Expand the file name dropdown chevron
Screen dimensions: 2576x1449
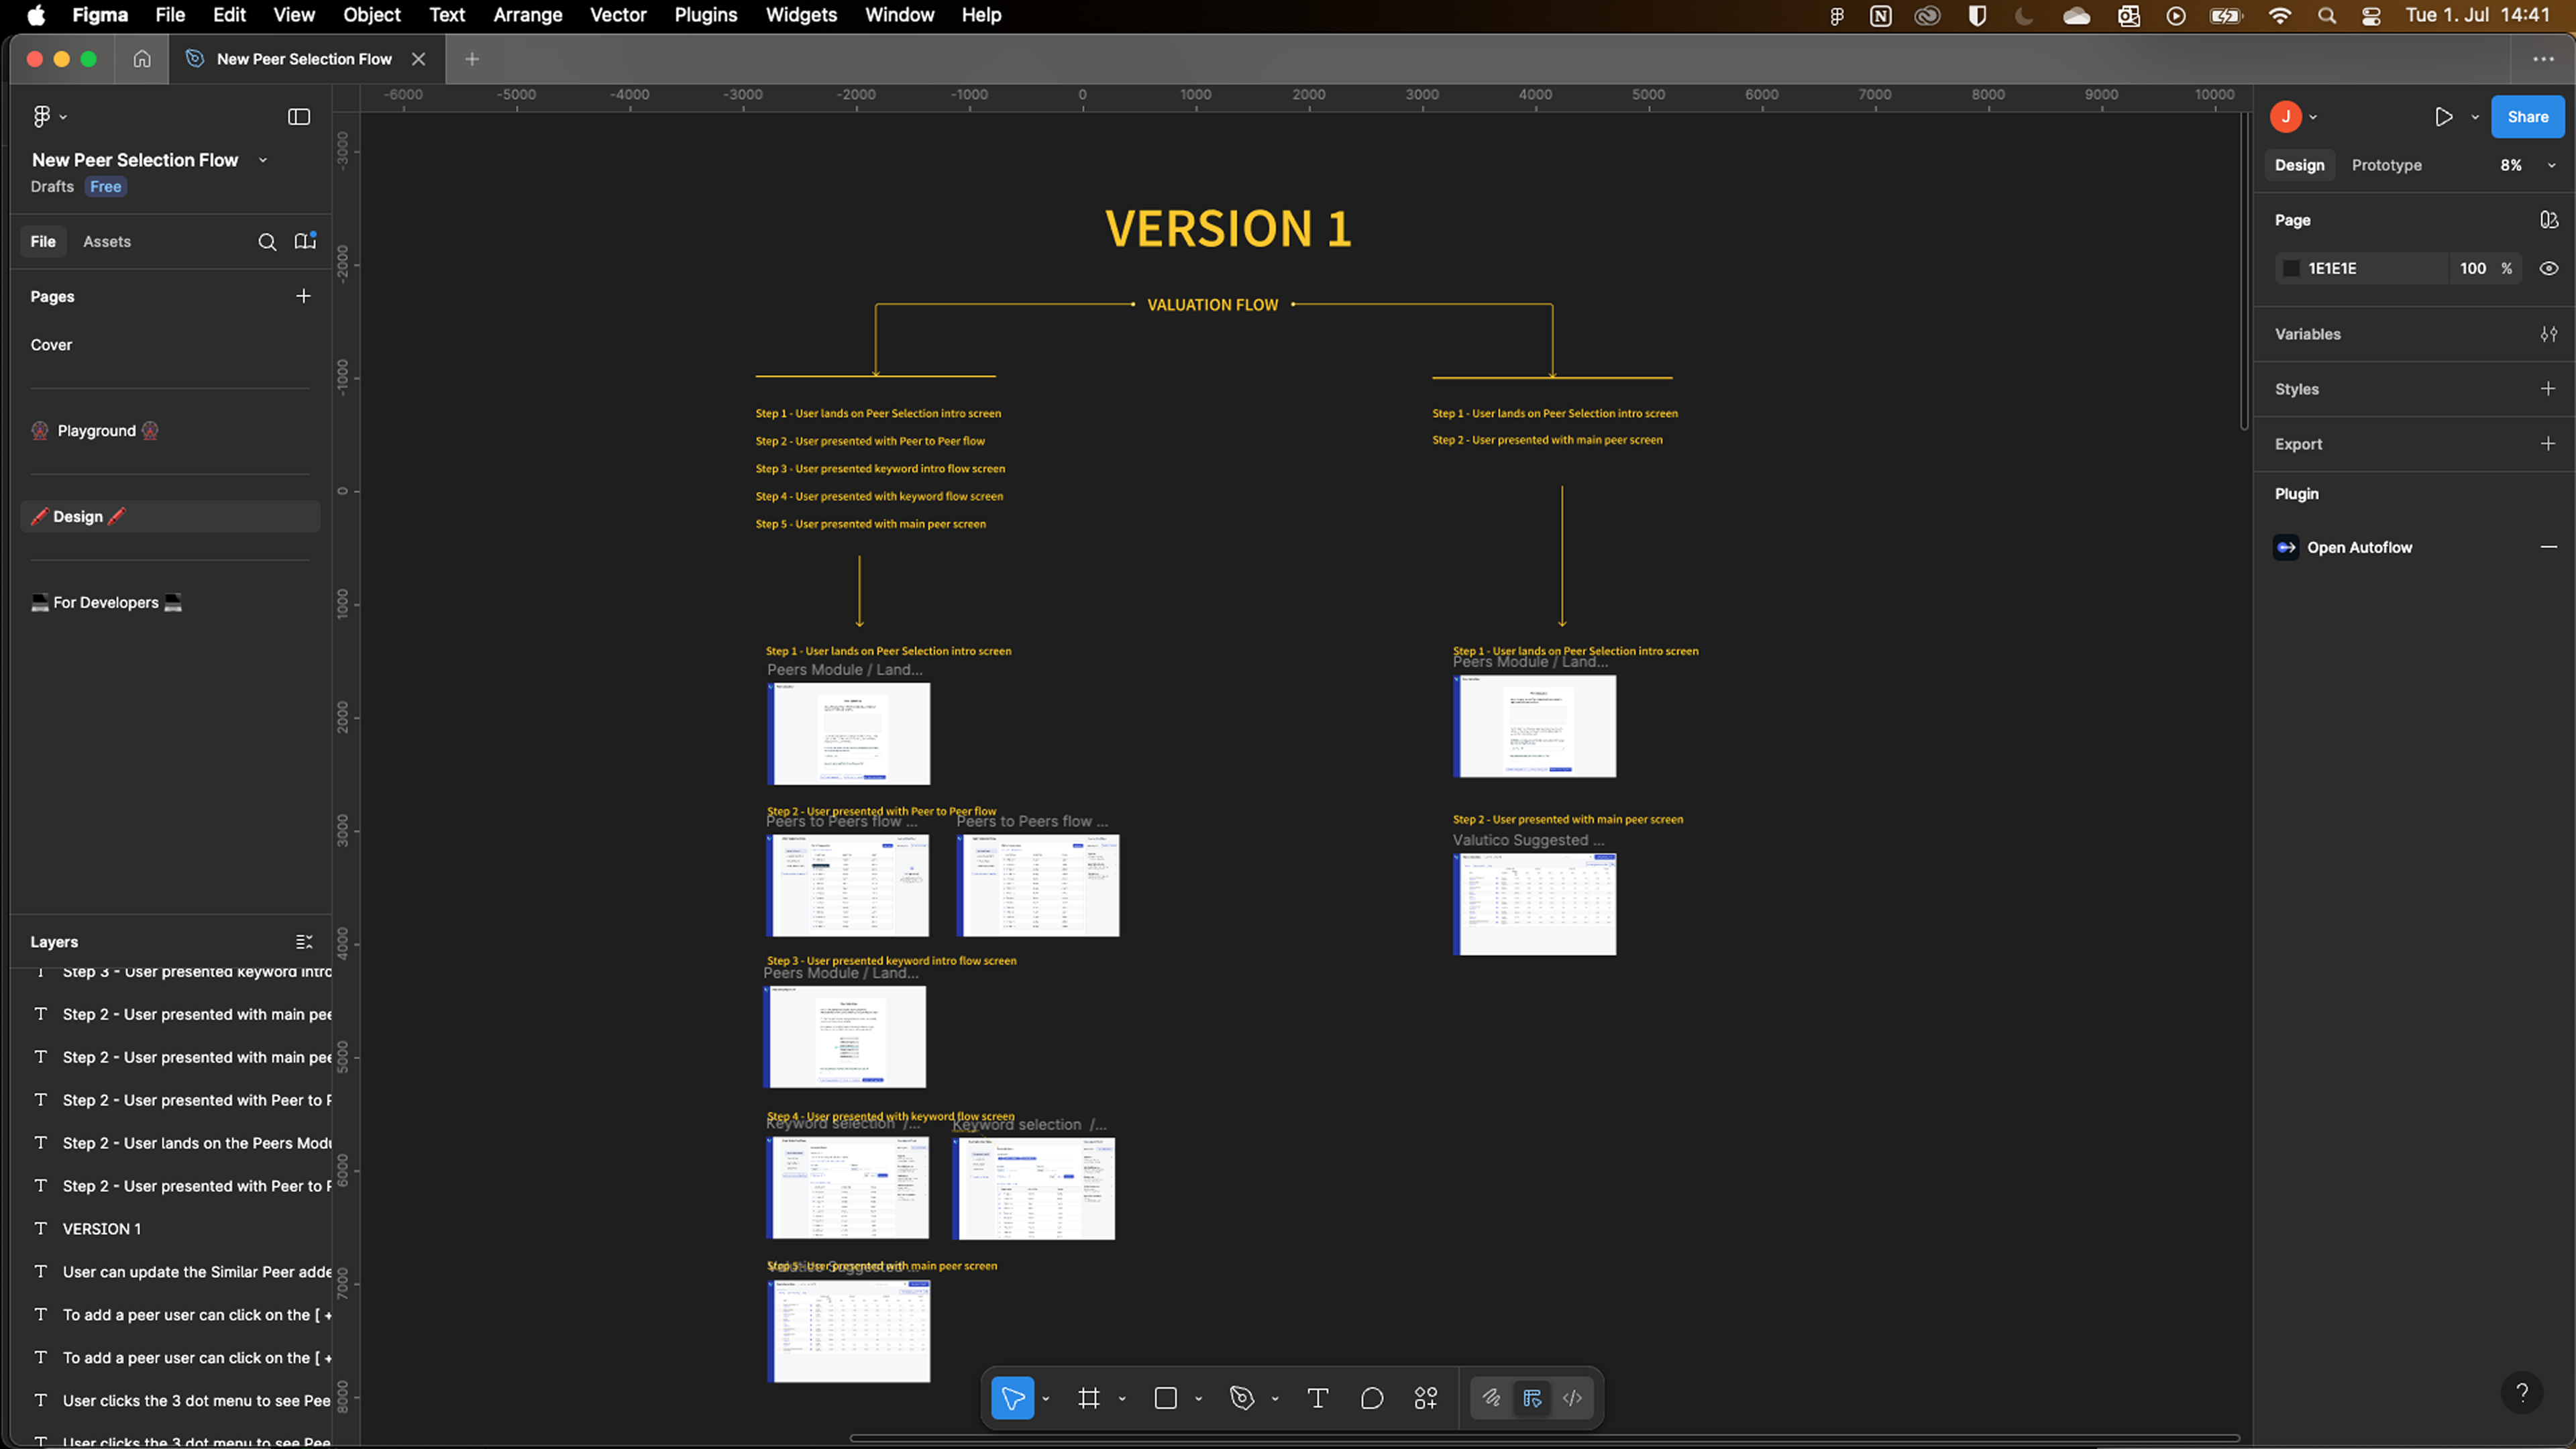pos(263,160)
